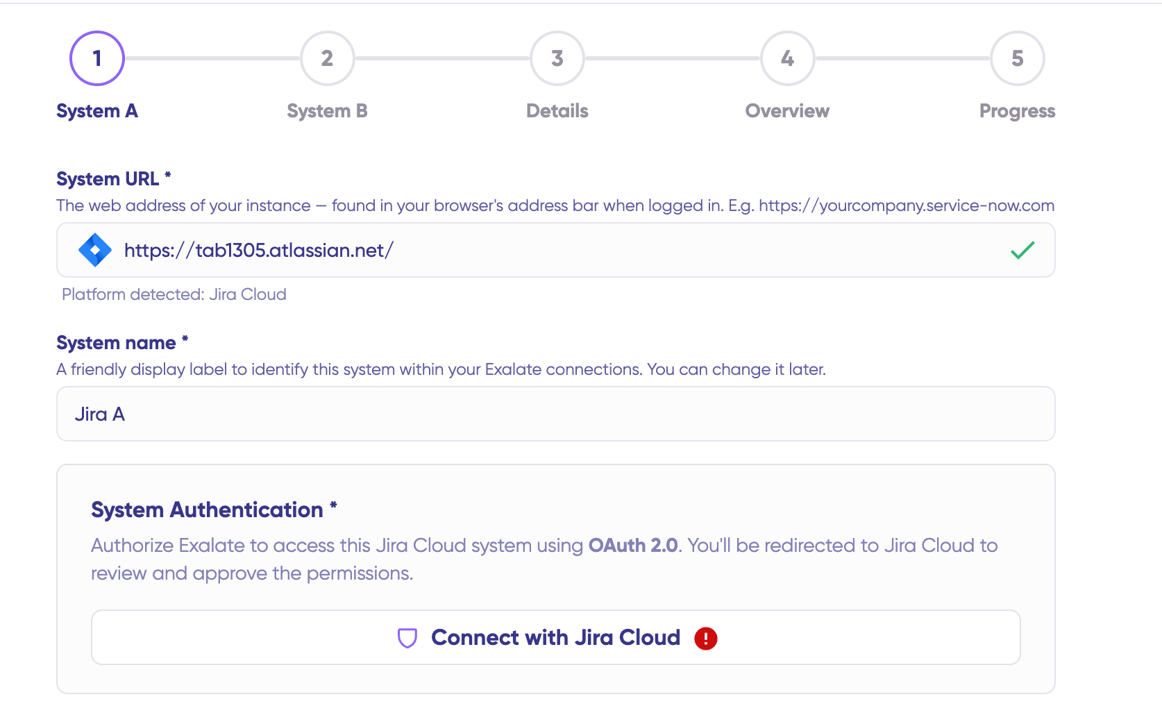The width and height of the screenshot is (1162, 715).
Task: Focus the System URL input field
Action: click(x=556, y=250)
